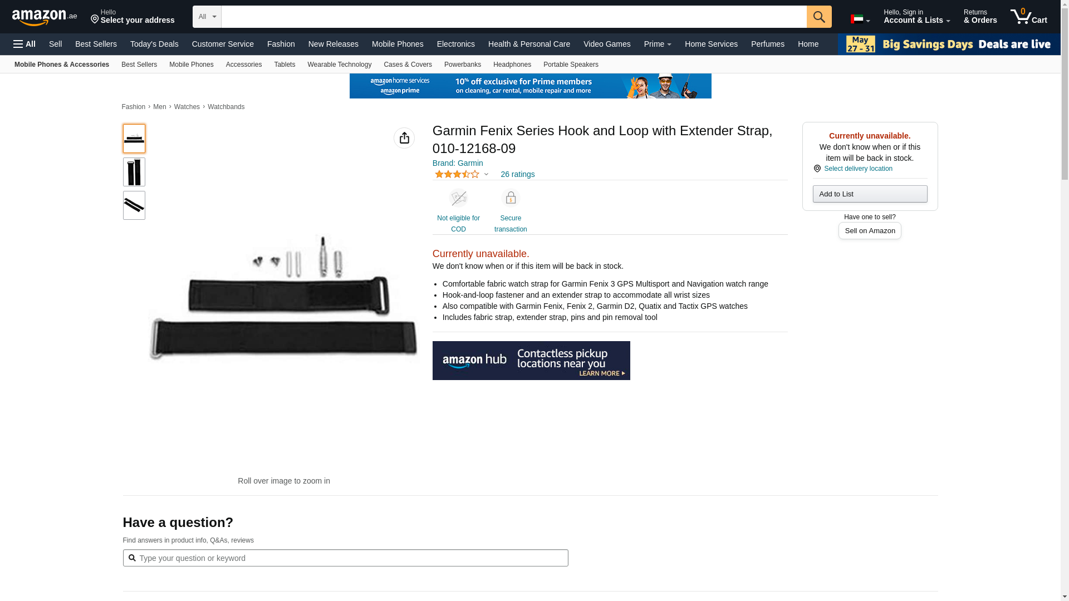Image resolution: width=1069 pixels, height=601 pixels.
Task: Click Select delivery location link
Action: click(857, 169)
